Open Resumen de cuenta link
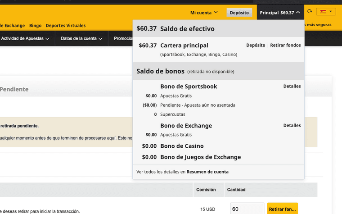Viewport: 342px width, 214px height. [x=207, y=172]
